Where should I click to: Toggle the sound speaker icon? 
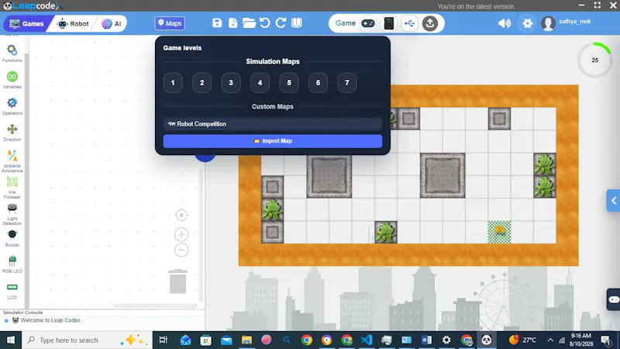pos(505,23)
